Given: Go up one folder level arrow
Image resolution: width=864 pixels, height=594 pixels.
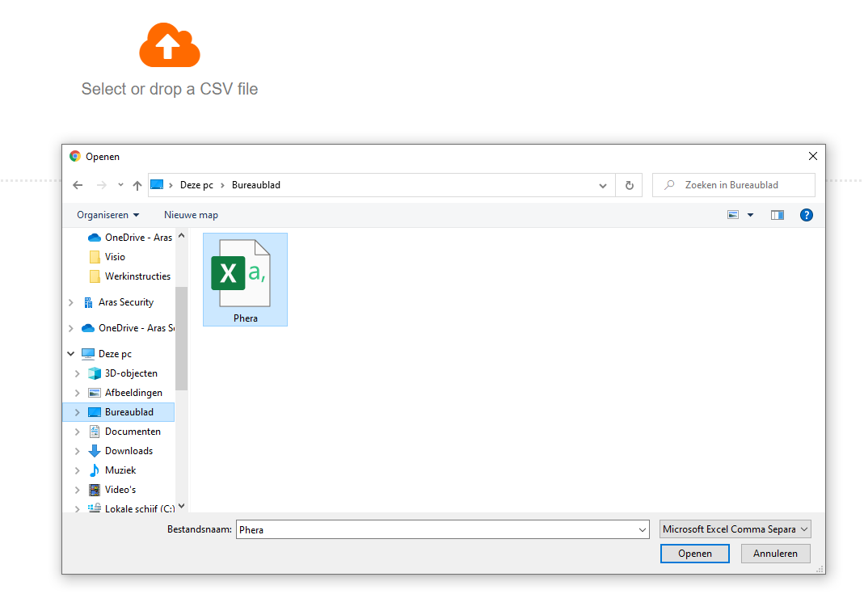Looking at the screenshot, I should coord(137,185).
